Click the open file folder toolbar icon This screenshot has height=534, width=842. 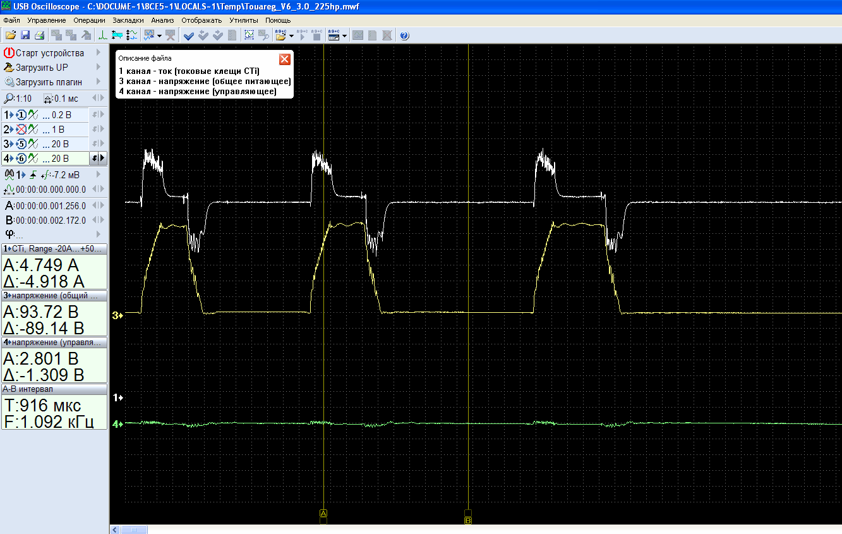pyautogui.click(x=11, y=35)
